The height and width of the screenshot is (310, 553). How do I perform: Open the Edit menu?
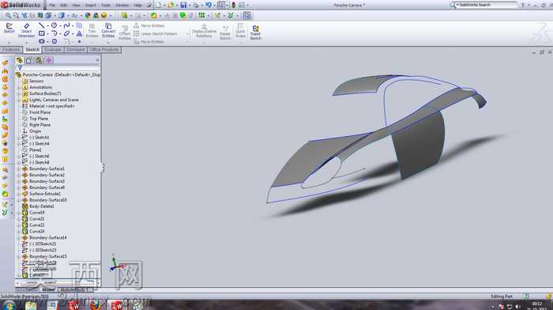click(x=63, y=6)
